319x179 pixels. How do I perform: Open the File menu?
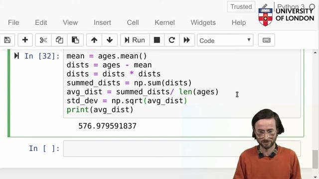(13, 22)
